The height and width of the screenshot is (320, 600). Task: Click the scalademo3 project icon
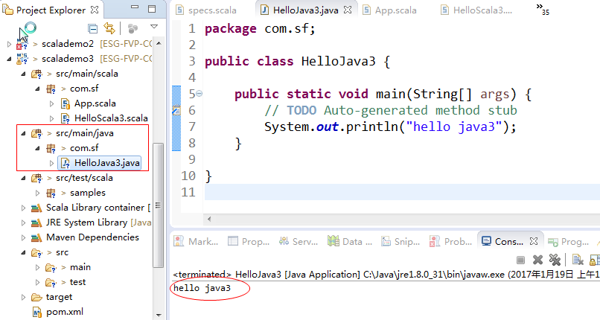pos(22,59)
